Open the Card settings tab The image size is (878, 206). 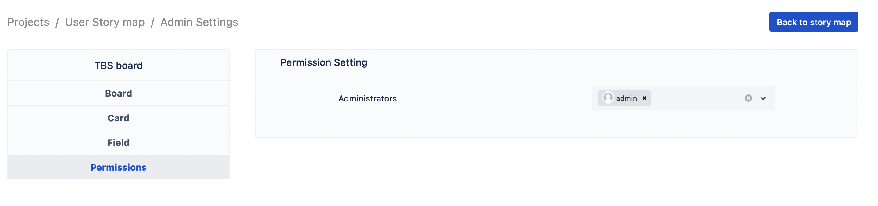coord(118,118)
